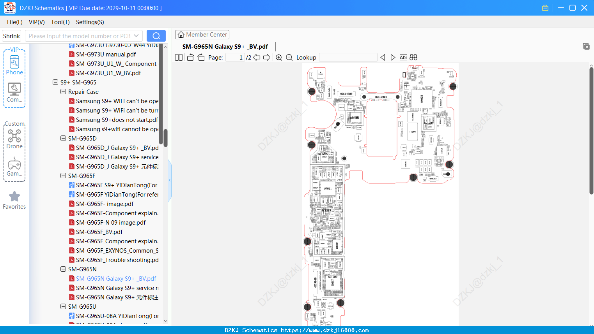Click the Lookup text field
594x334 pixels.
[x=348, y=58]
